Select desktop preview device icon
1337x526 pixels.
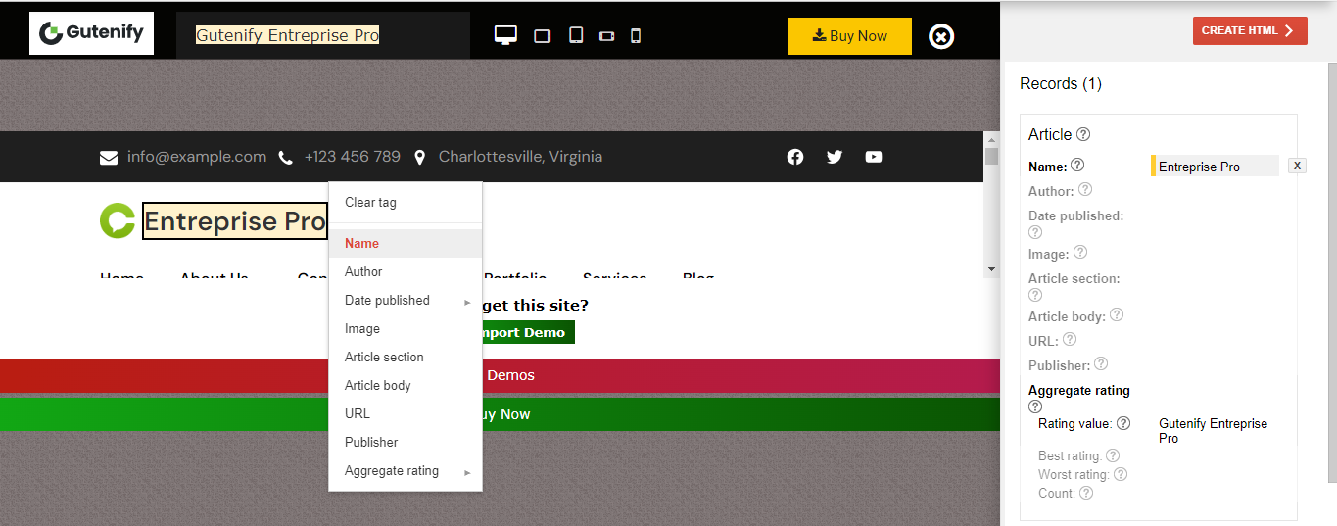505,35
